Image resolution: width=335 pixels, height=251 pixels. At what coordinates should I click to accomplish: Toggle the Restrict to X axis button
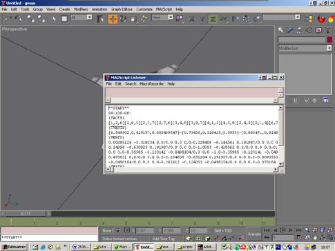click(191, 19)
